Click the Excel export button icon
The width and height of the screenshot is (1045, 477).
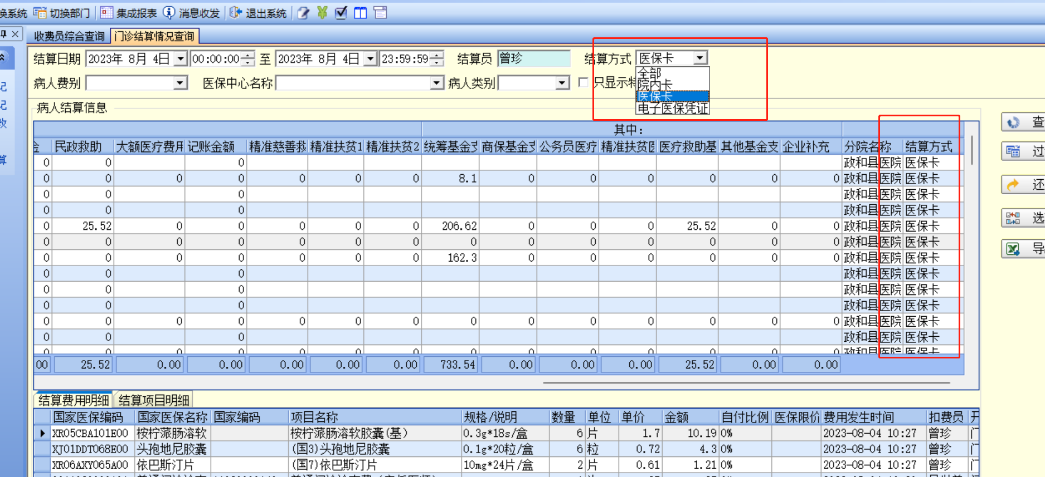point(1013,248)
